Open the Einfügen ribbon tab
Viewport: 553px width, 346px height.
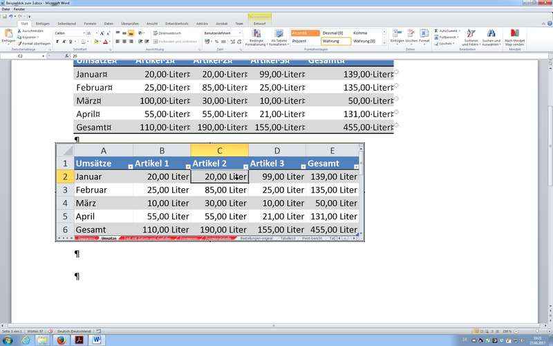[43, 24]
